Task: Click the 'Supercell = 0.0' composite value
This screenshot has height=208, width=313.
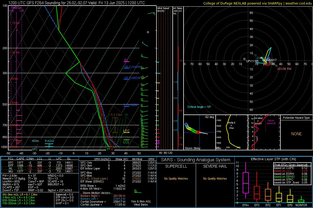Action: (64, 194)
